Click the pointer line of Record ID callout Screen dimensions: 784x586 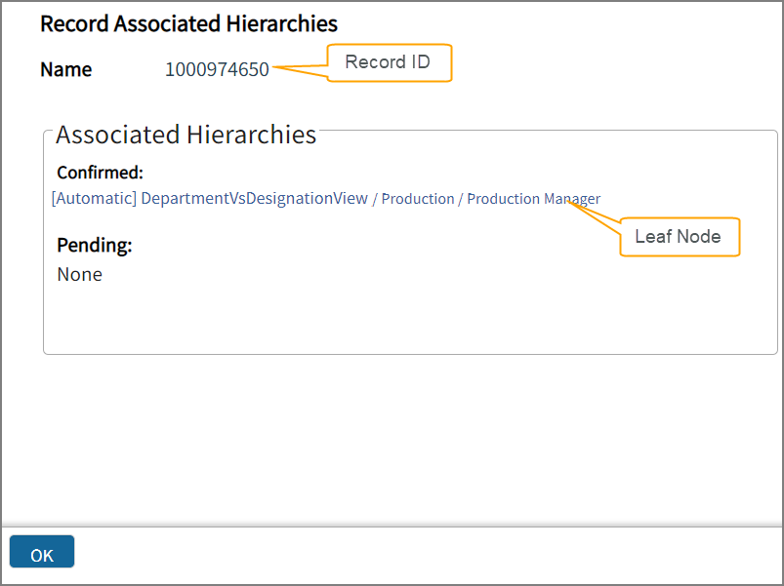pos(300,67)
